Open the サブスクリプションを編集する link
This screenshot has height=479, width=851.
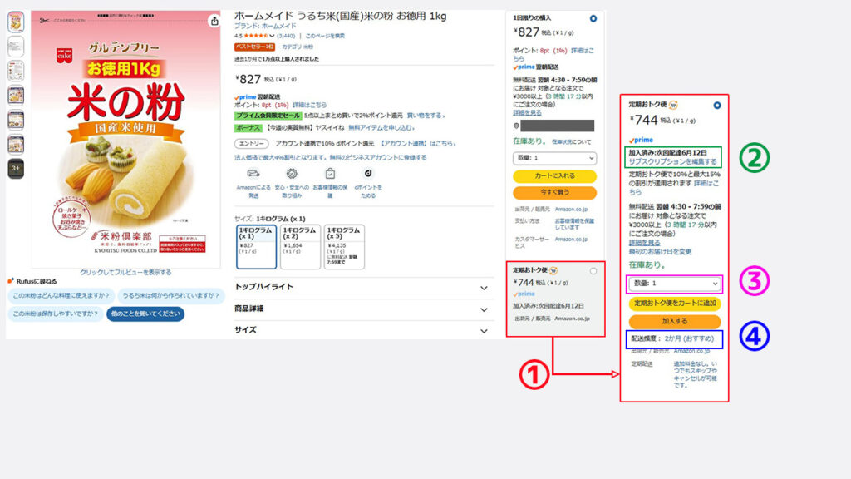point(675,161)
